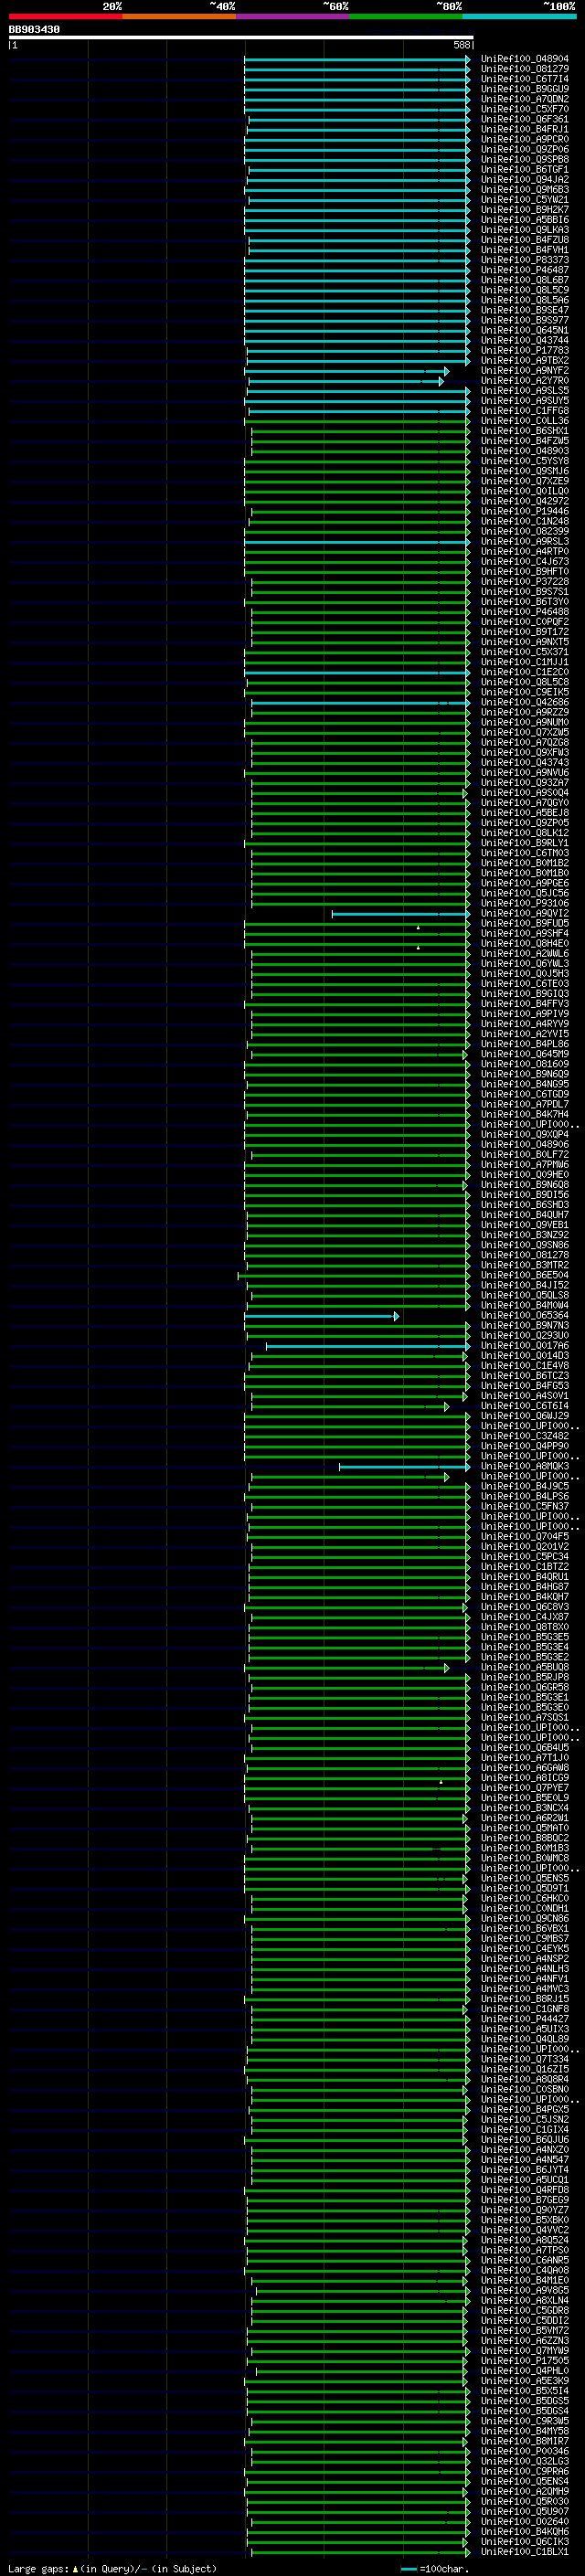This screenshot has height=2576, width=585.
Task: Click the purple ~60% identity legend bar
Action: [x=293, y=16]
